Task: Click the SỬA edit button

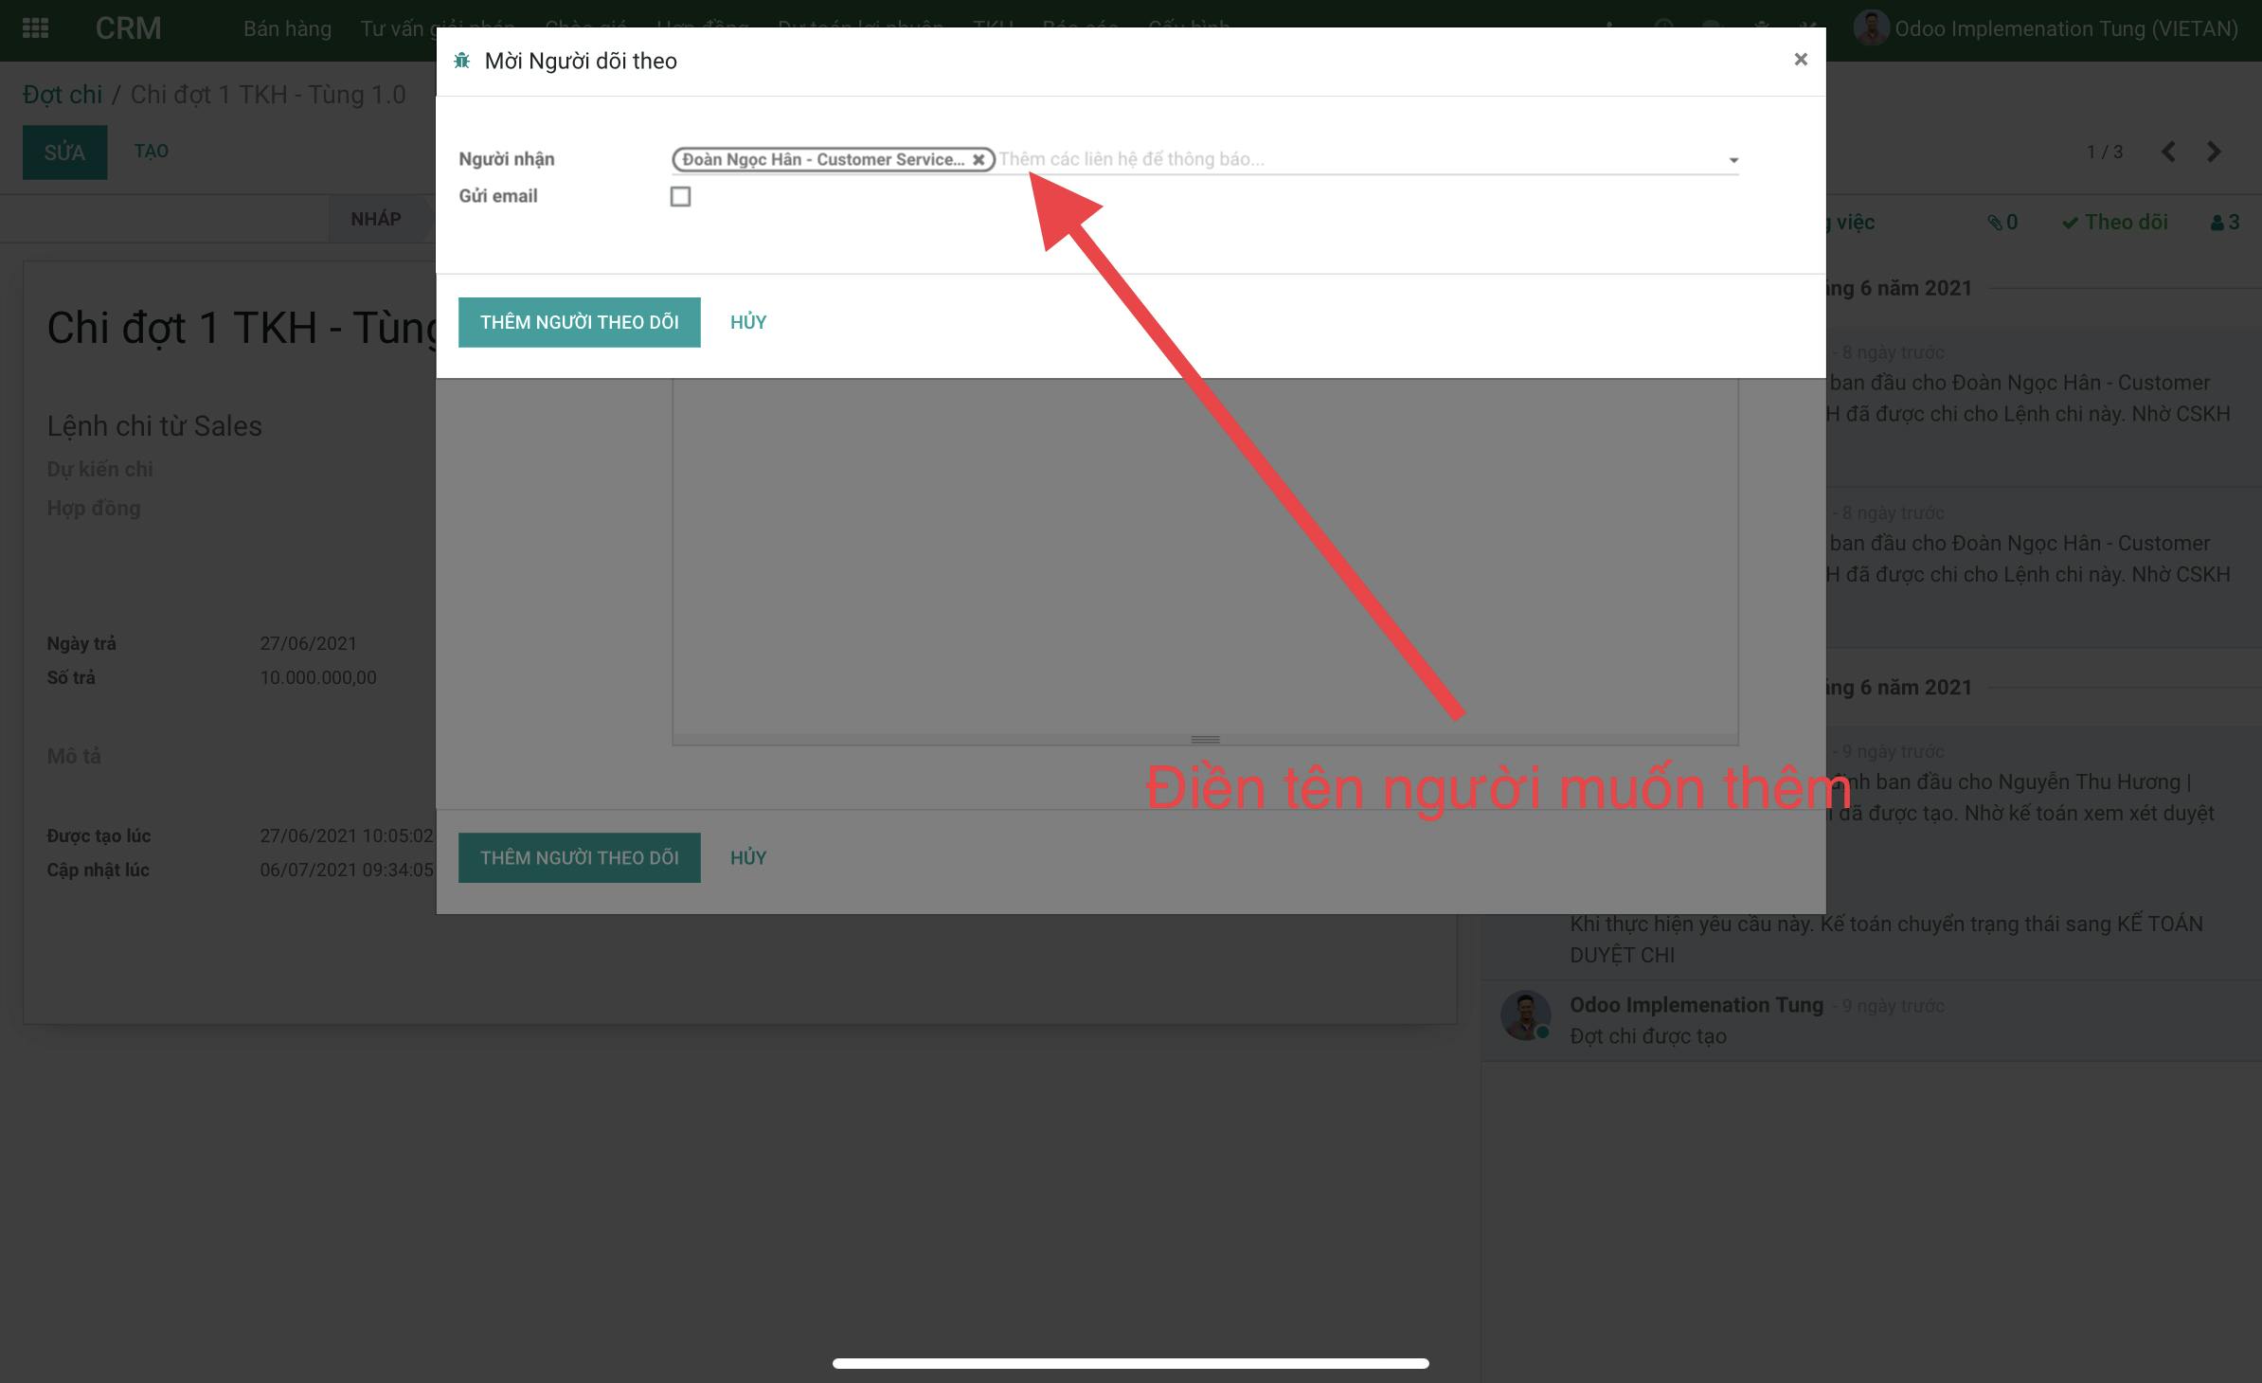Action: 64,152
